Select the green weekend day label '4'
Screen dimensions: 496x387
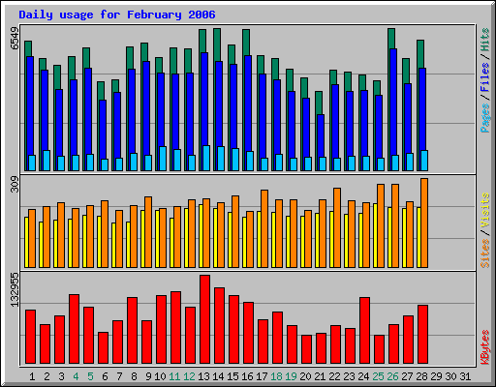(76, 376)
